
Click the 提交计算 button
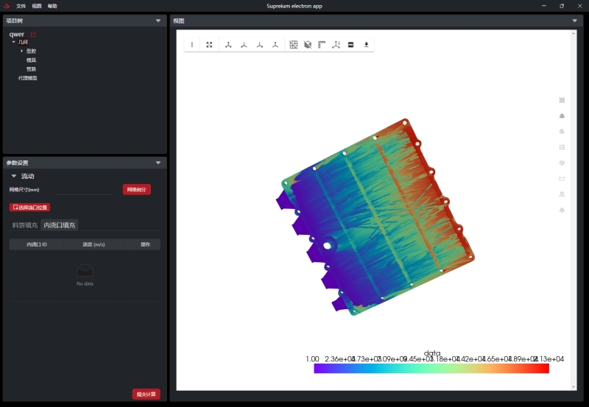[146, 394]
